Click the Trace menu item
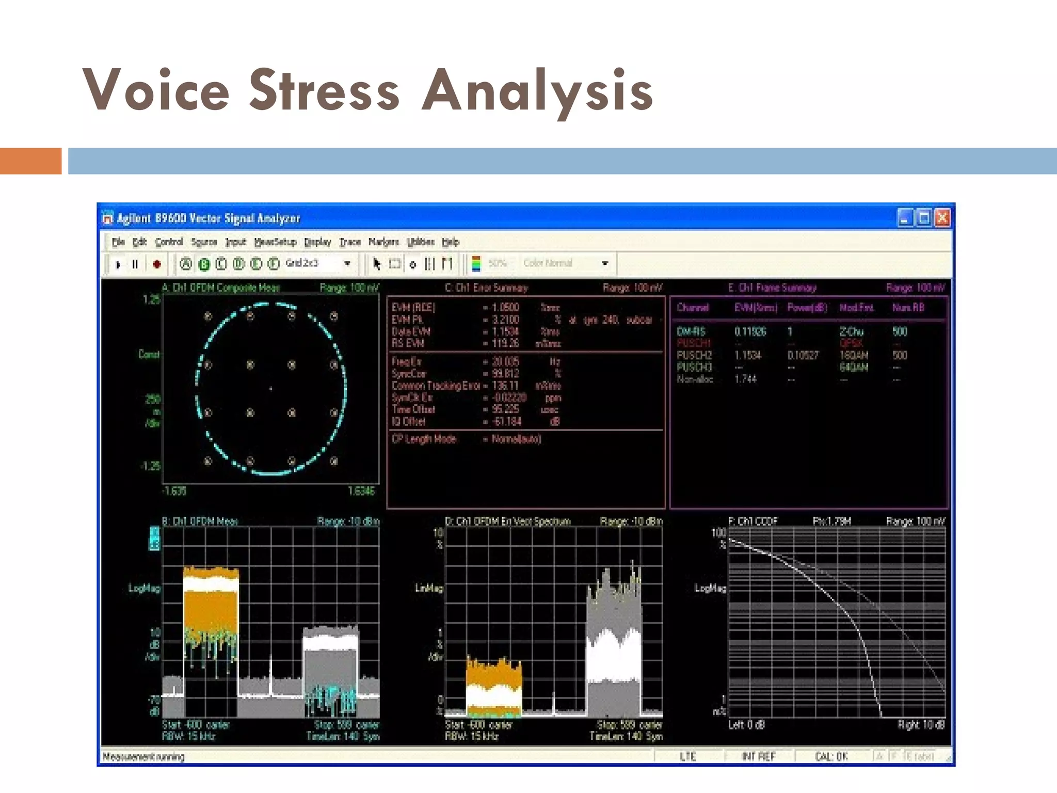 (x=350, y=242)
